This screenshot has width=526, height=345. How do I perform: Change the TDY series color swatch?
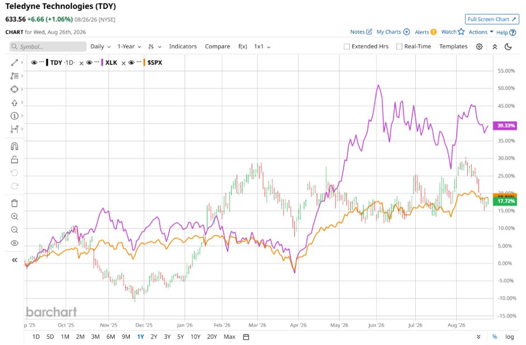tap(47, 63)
